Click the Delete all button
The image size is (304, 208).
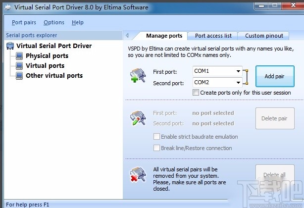[x=275, y=175]
